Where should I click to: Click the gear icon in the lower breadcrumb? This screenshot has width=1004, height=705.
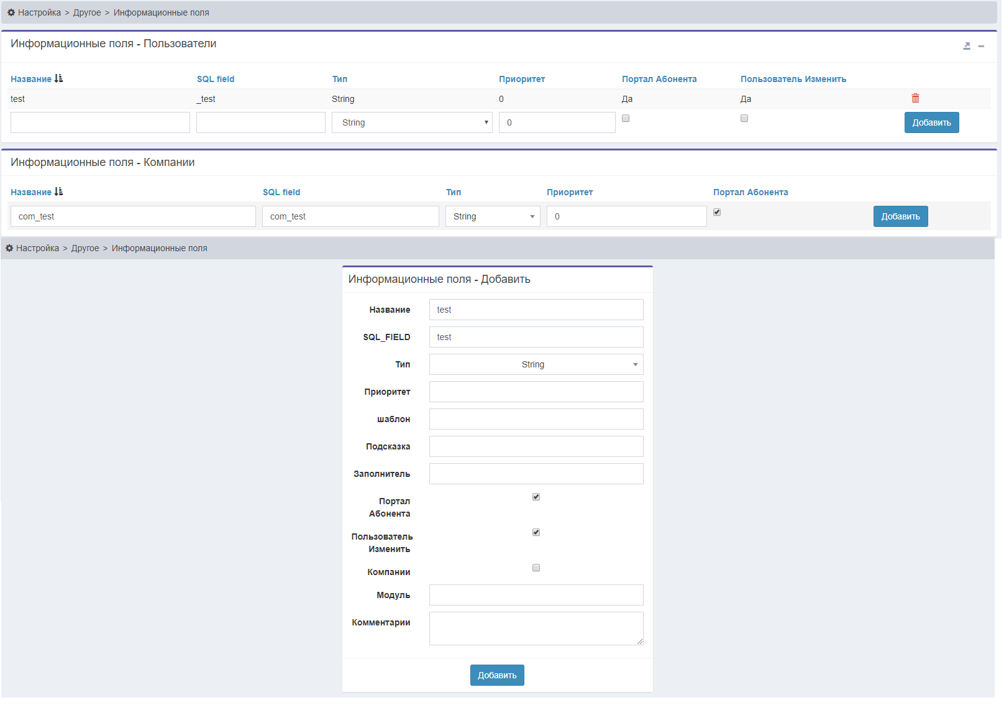(9, 248)
